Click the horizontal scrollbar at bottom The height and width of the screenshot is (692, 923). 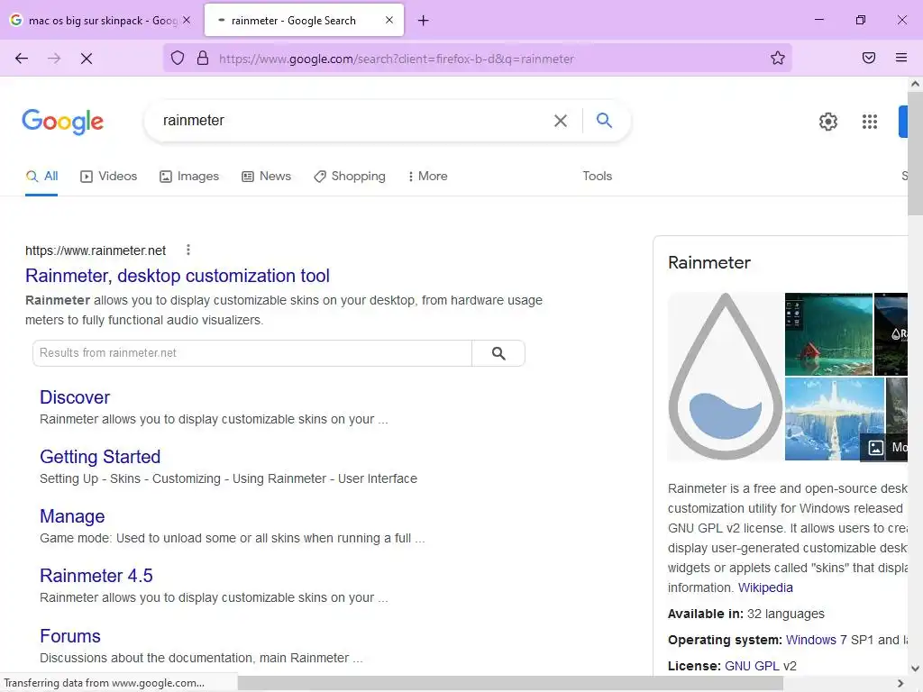(x=510, y=683)
